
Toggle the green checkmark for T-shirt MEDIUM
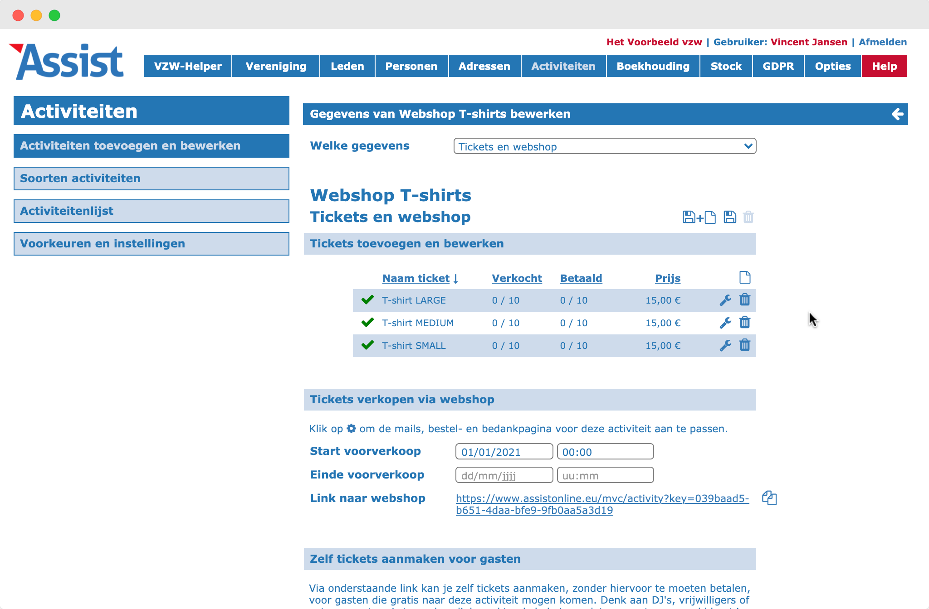(367, 322)
